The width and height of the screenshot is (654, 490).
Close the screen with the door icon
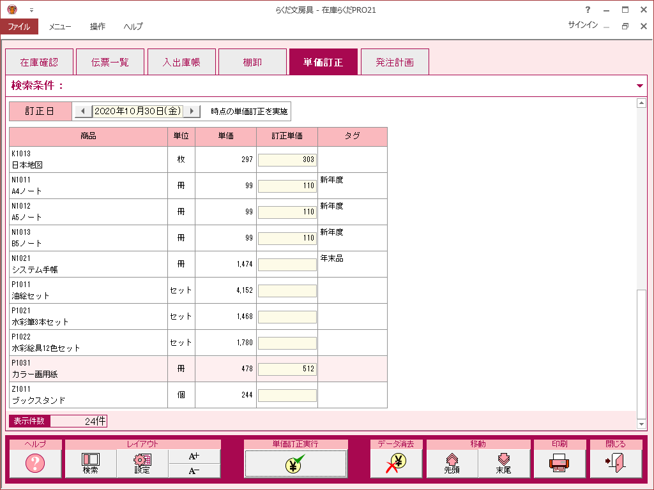tap(615, 463)
